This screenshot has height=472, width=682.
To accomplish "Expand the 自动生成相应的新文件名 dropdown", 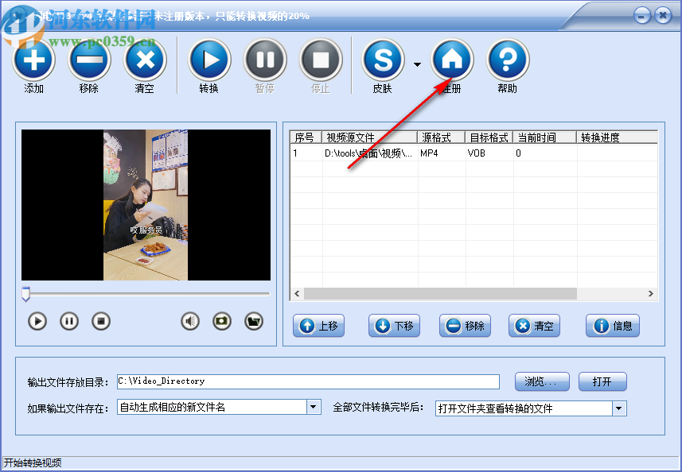I will [313, 407].
